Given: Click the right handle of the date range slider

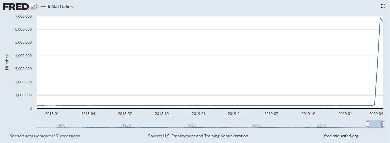Looking at the screenshot, I should click(383, 124).
